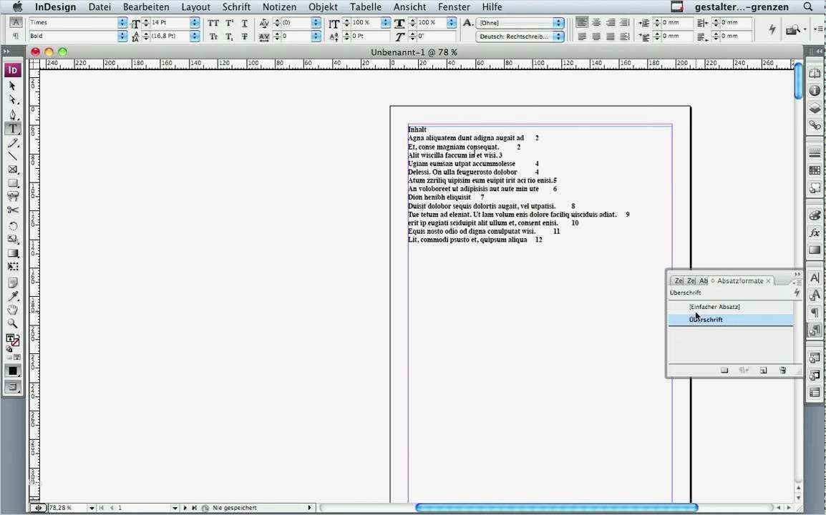Select the [Einfacher Absatz] paragraph style
Viewport: 826px width, 515px height.
pyautogui.click(x=714, y=306)
